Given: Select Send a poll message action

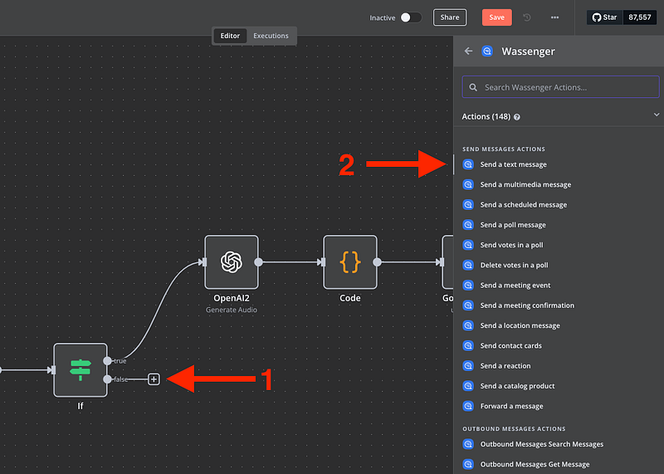Looking at the screenshot, I should tap(513, 225).
